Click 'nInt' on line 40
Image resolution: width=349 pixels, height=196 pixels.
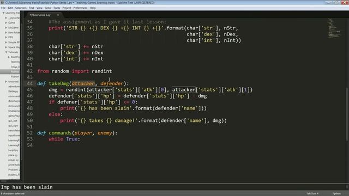[x=98, y=59]
